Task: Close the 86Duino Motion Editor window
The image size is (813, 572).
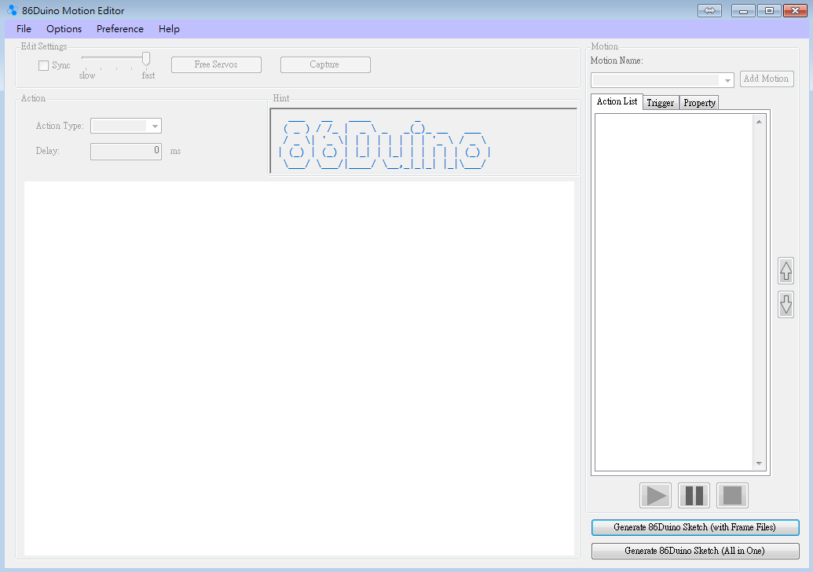Action: point(795,10)
